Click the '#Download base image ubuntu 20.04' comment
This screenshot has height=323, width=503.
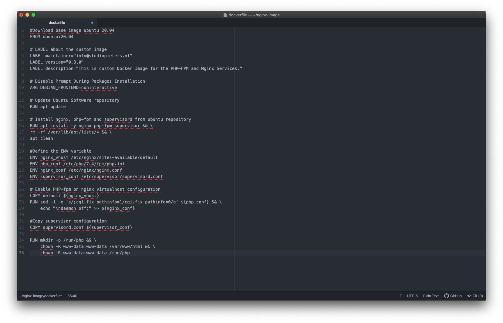pos(72,30)
